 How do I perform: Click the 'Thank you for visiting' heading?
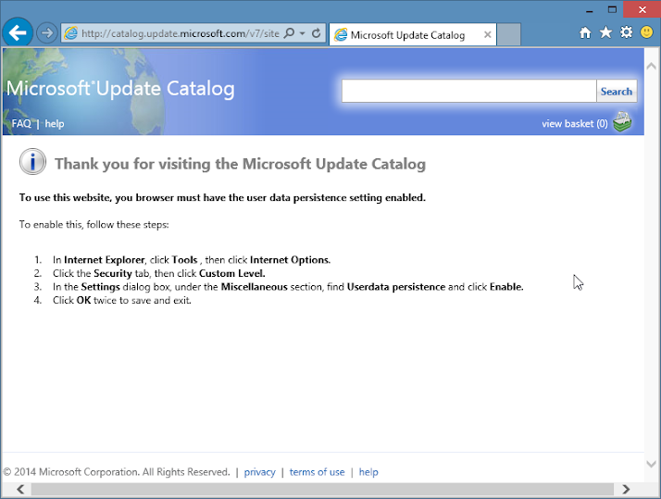click(x=241, y=164)
